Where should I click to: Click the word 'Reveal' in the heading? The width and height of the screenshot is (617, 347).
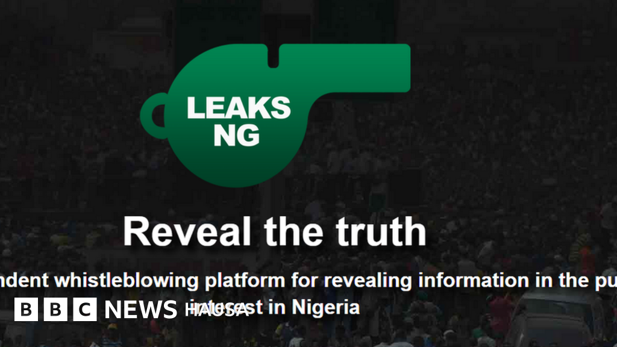pyautogui.click(x=187, y=232)
